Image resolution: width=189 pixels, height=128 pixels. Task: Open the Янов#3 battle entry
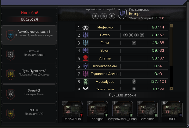29,94
